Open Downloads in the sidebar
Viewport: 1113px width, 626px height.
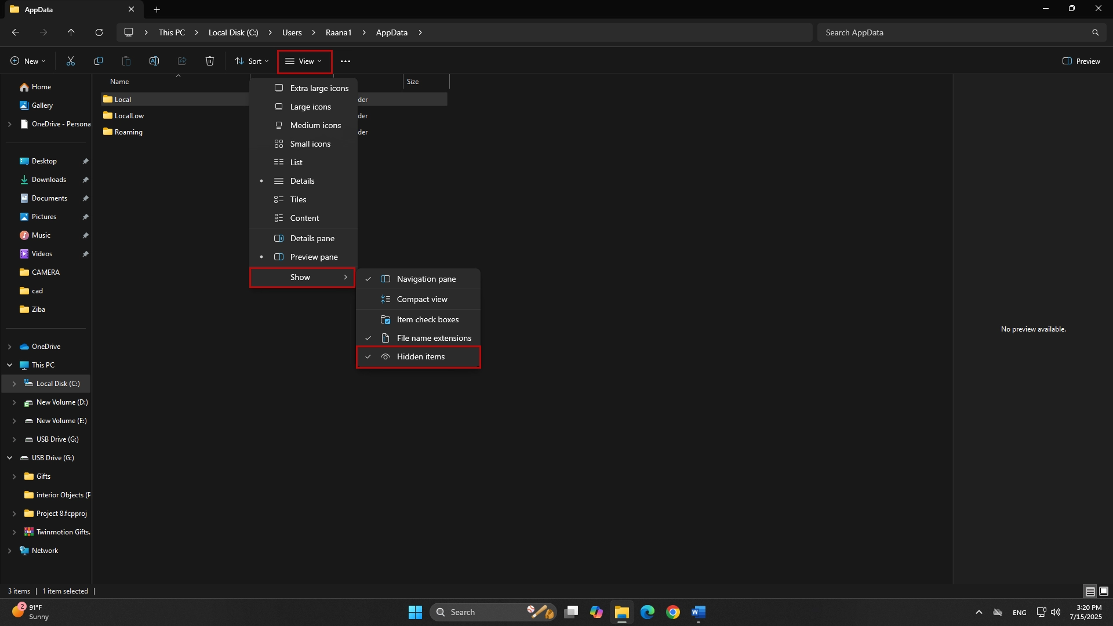[x=49, y=180]
